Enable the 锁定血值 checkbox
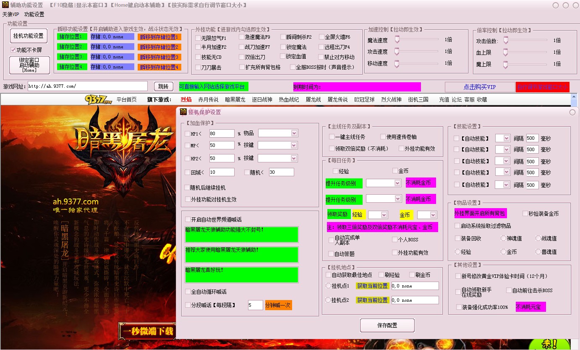The image size is (580, 350). coord(282,56)
